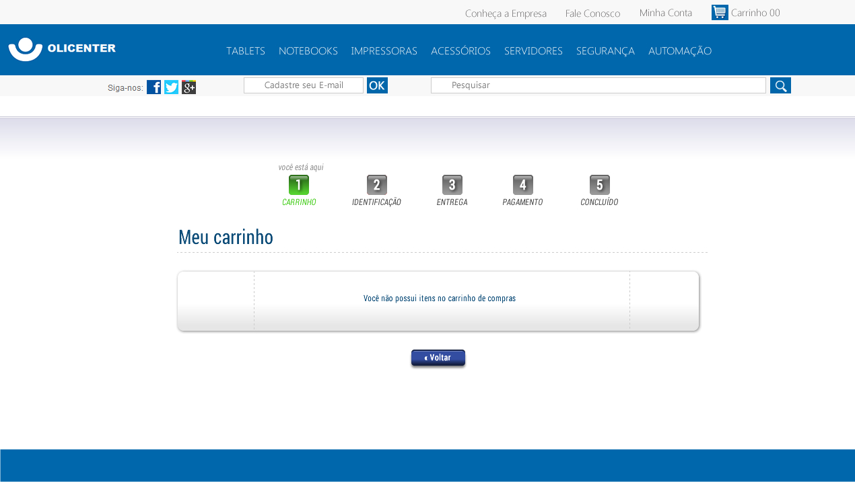Open the Facebook social icon
The image size is (855, 482).
(153, 87)
